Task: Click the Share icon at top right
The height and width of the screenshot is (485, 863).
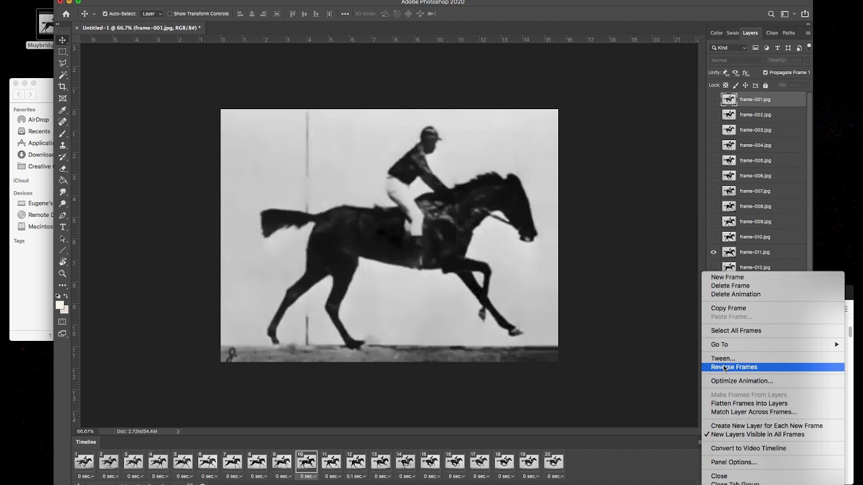Action: [x=805, y=13]
